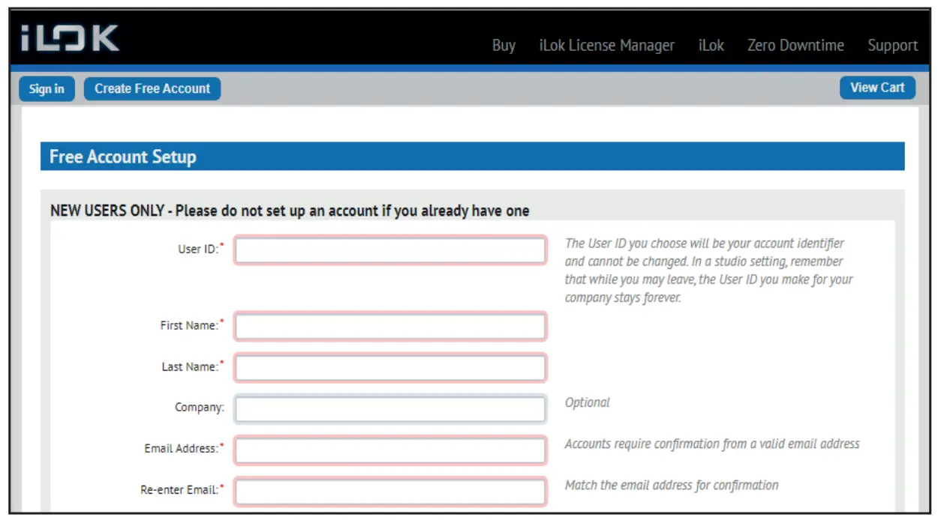Click the NEW USERS ONLY notice text
This screenshot has height=520, width=938.
[x=290, y=211]
